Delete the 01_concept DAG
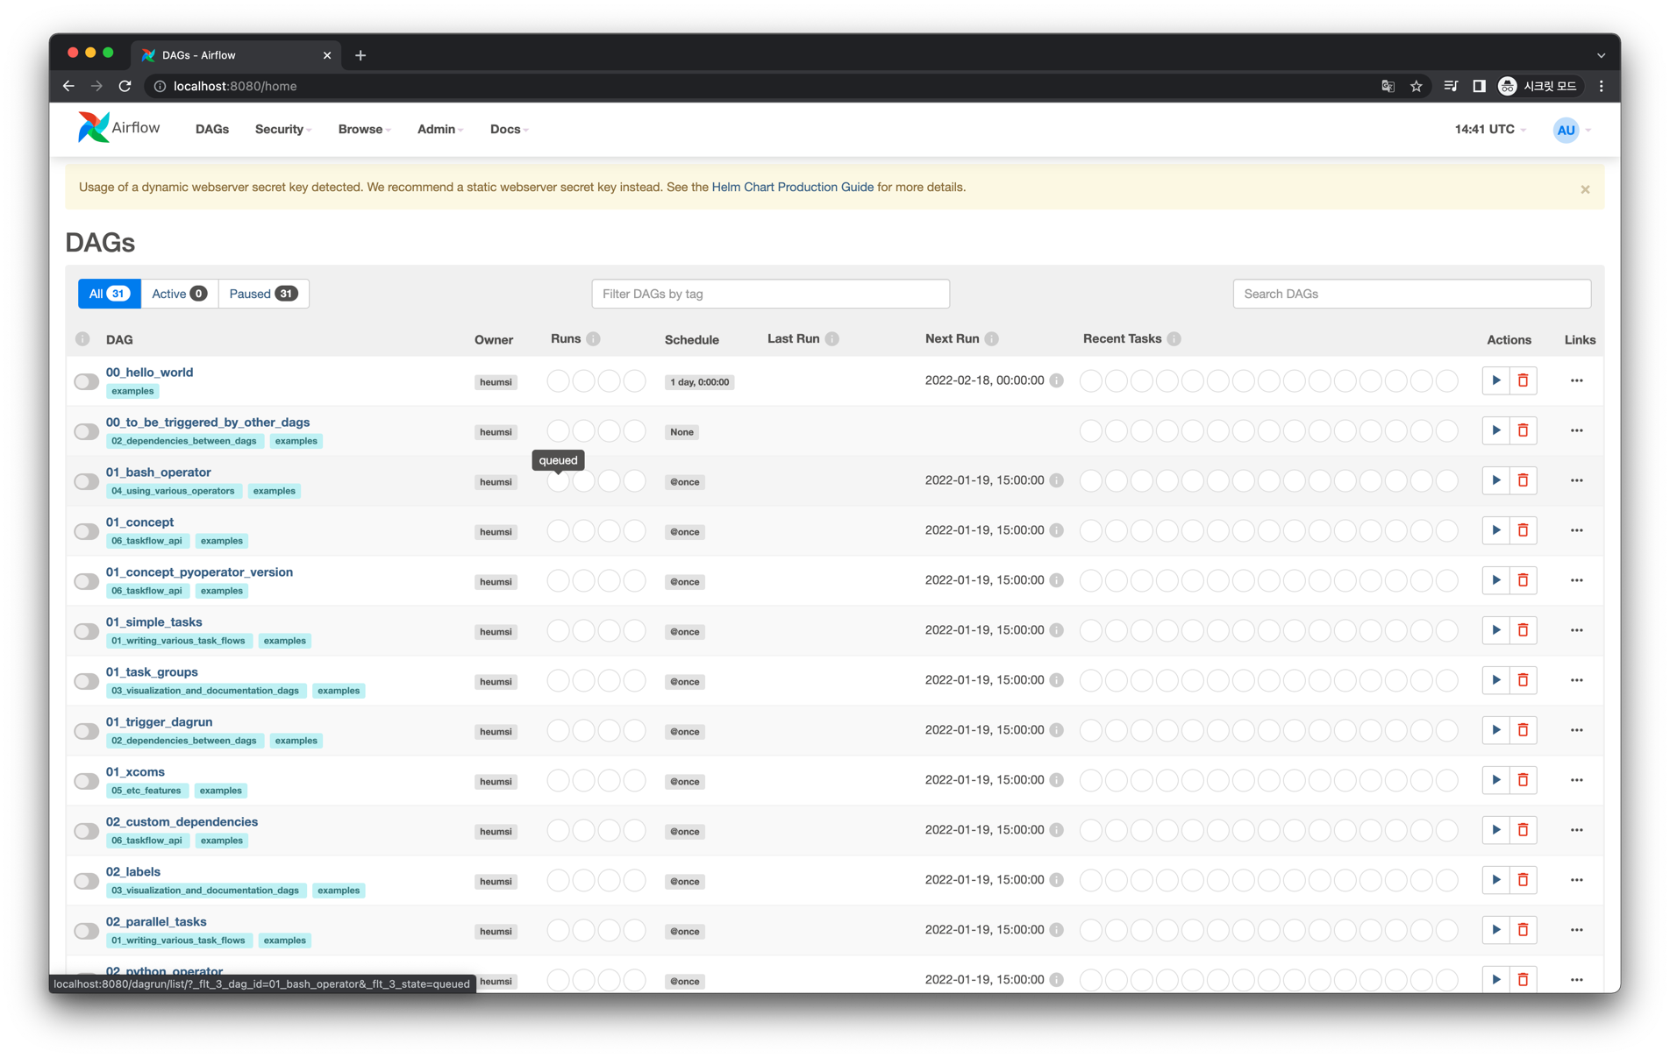Viewport: 1670px width, 1058px height. click(1524, 530)
